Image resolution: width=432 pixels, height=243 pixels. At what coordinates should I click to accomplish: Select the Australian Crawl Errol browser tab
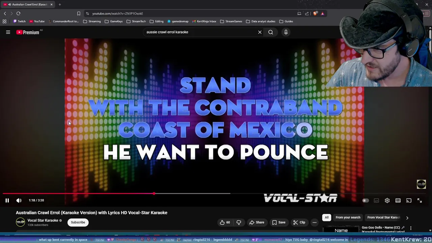(28, 4)
